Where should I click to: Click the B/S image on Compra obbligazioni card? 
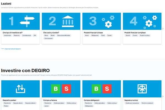(x=102, y=89)
